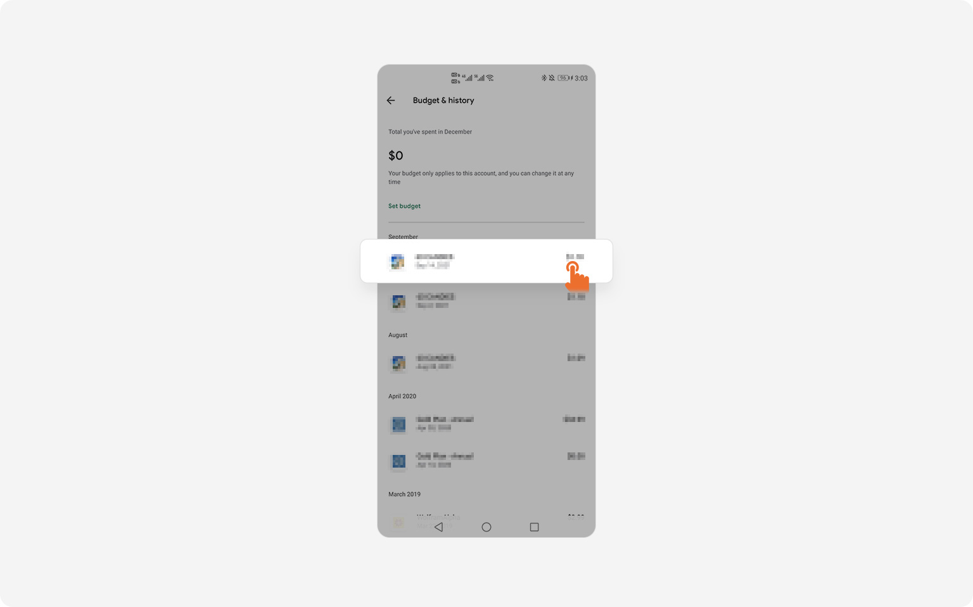Tap the battery indicator in the status bar
Image resolution: width=973 pixels, height=607 pixels.
[x=564, y=78]
